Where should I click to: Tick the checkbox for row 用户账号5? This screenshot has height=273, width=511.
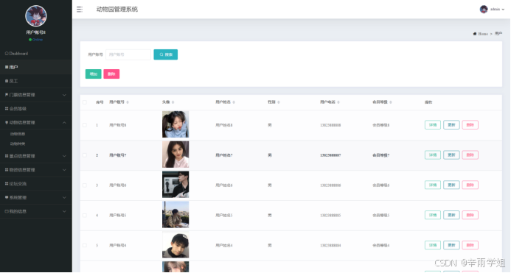pyautogui.click(x=85, y=216)
